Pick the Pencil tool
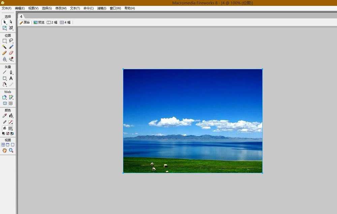Viewport: 337px width, 214px height. [x=4, y=53]
